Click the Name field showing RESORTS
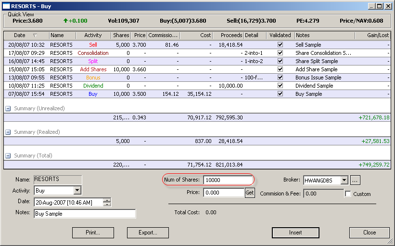This screenshot has width=395, height=246. [x=58, y=180]
